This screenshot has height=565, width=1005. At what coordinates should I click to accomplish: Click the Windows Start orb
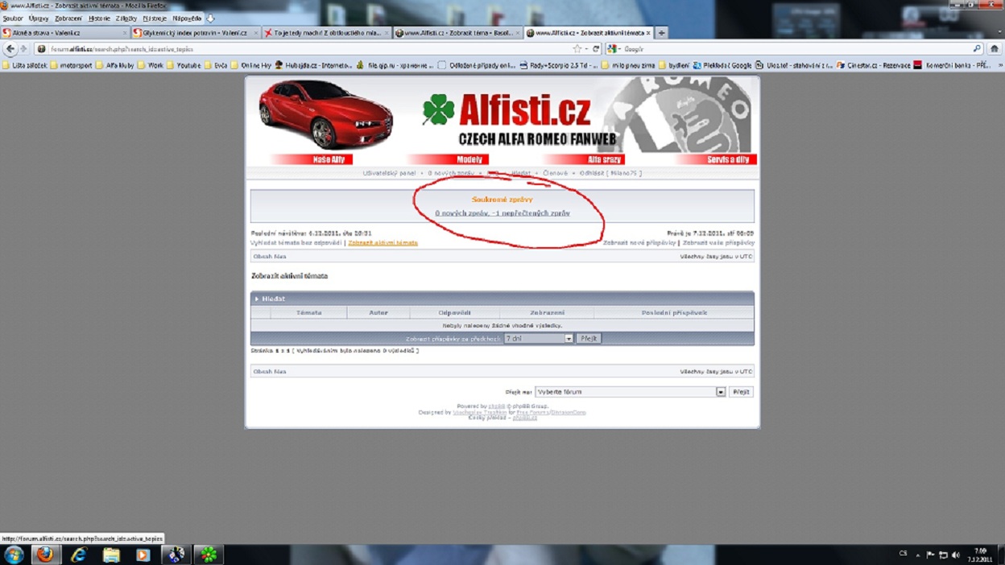14,555
